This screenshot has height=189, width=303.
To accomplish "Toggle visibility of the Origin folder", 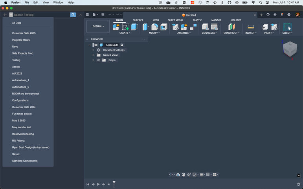I will pos(99,60).
